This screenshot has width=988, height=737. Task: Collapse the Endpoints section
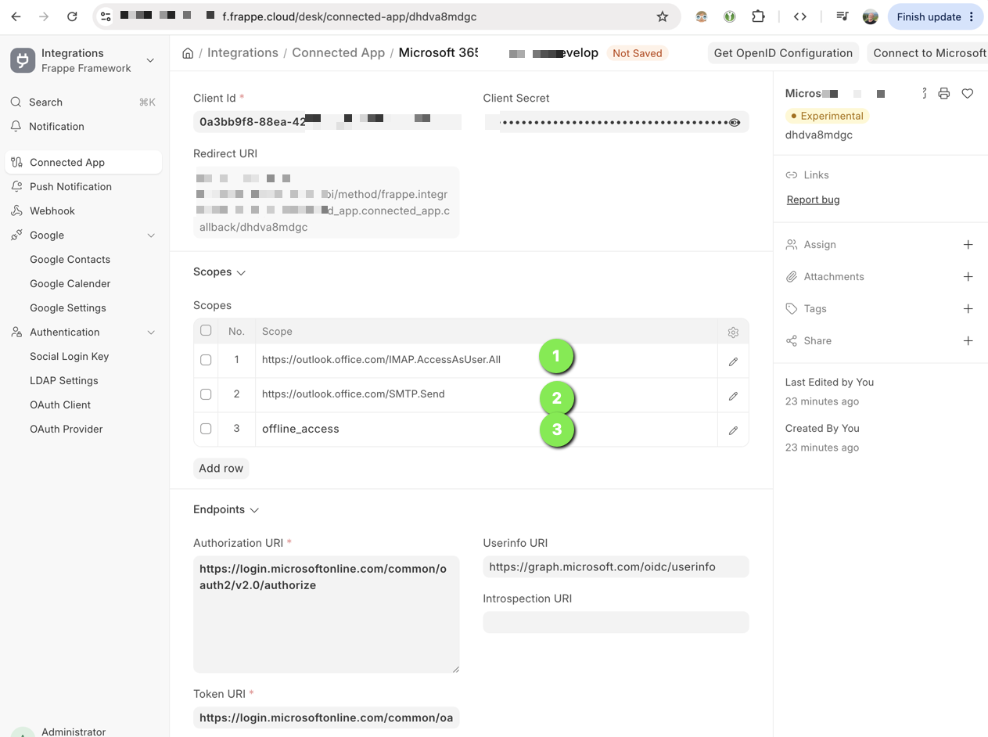[x=254, y=510]
